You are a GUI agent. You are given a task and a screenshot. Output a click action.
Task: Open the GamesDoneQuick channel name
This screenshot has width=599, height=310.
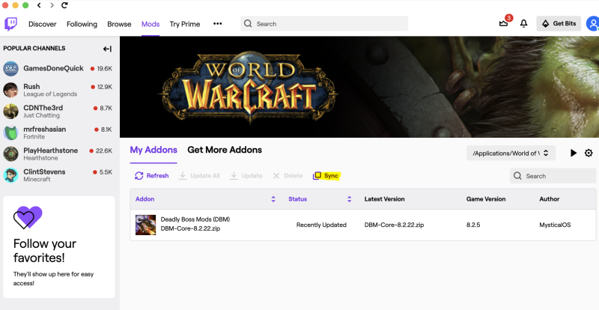[x=53, y=68]
